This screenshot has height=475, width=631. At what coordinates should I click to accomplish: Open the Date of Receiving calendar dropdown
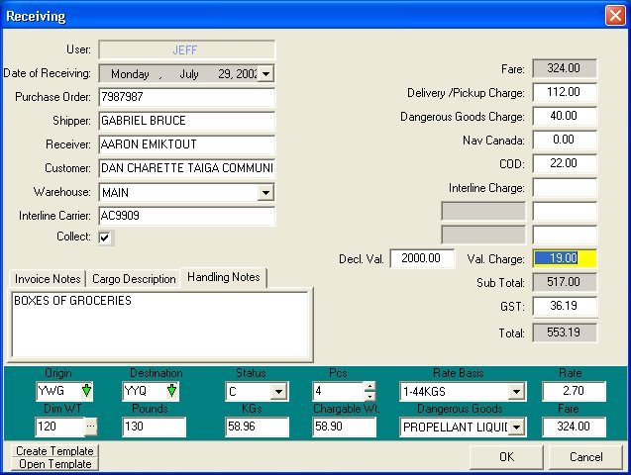point(265,74)
